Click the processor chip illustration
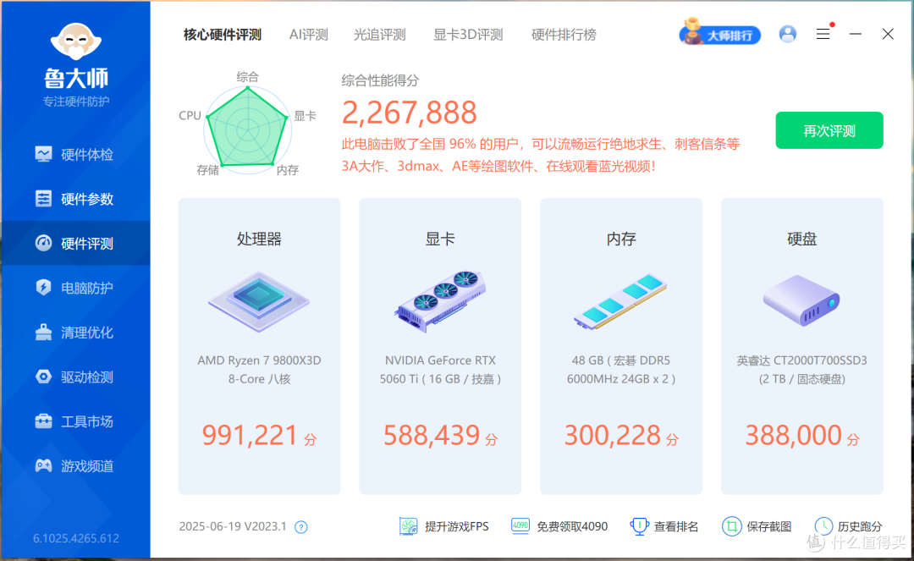The image size is (914, 561). pyautogui.click(x=259, y=302)
